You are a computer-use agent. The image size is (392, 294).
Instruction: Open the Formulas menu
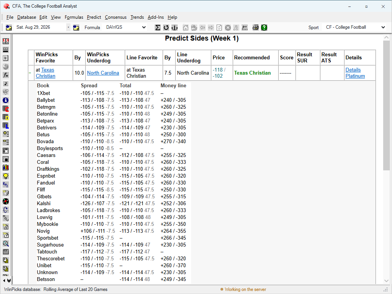74,17
